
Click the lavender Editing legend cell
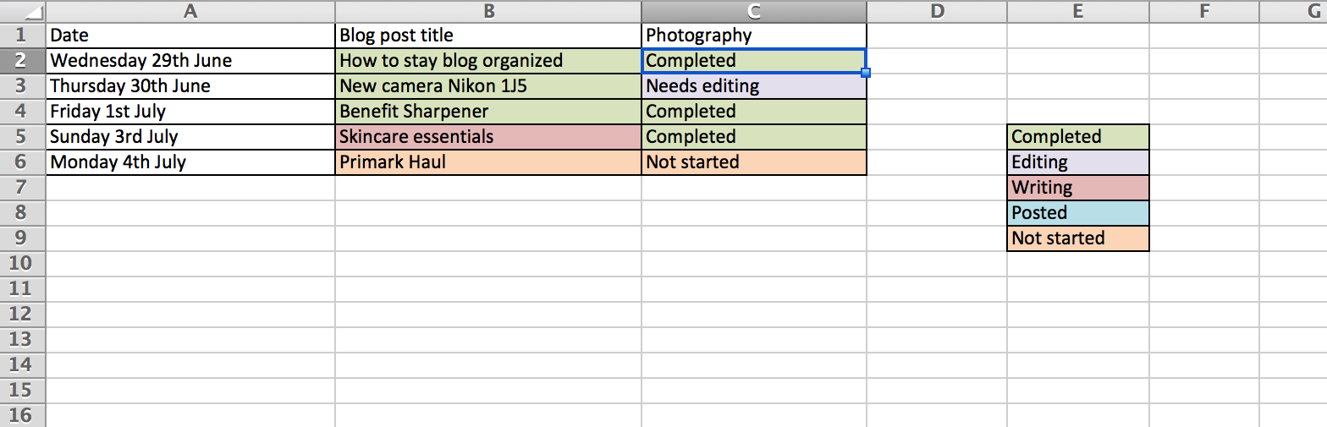click(1078, 162)
